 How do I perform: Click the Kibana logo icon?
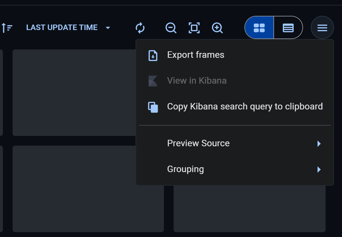click(x=153, y=81)
